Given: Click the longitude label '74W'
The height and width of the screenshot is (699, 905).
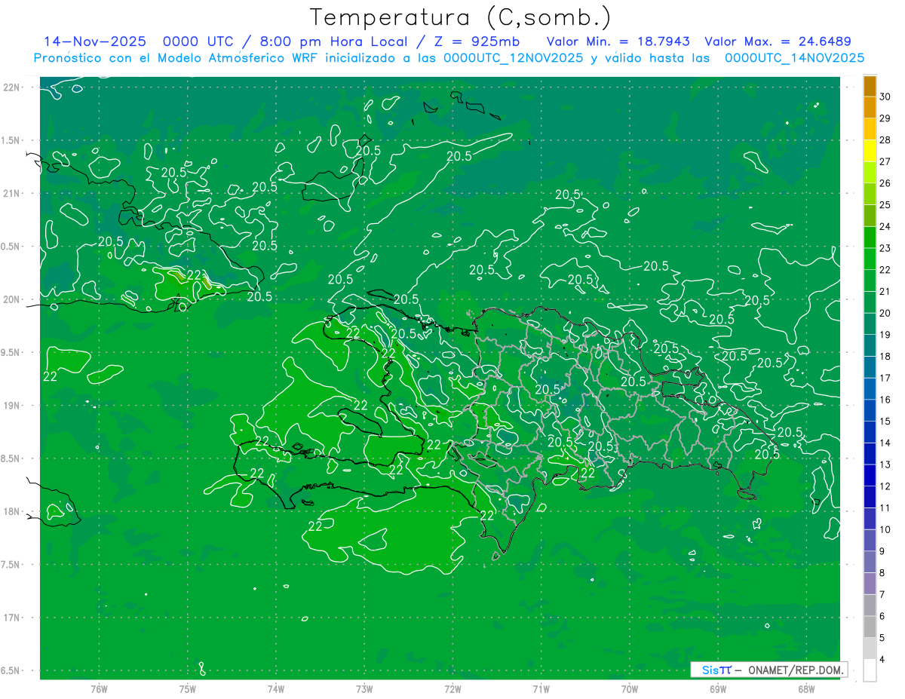Looking at the screenshot, I should tap(275, 688).
